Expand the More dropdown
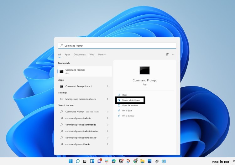This screenshot has width=235, height=165. click(x=102, y=54)
